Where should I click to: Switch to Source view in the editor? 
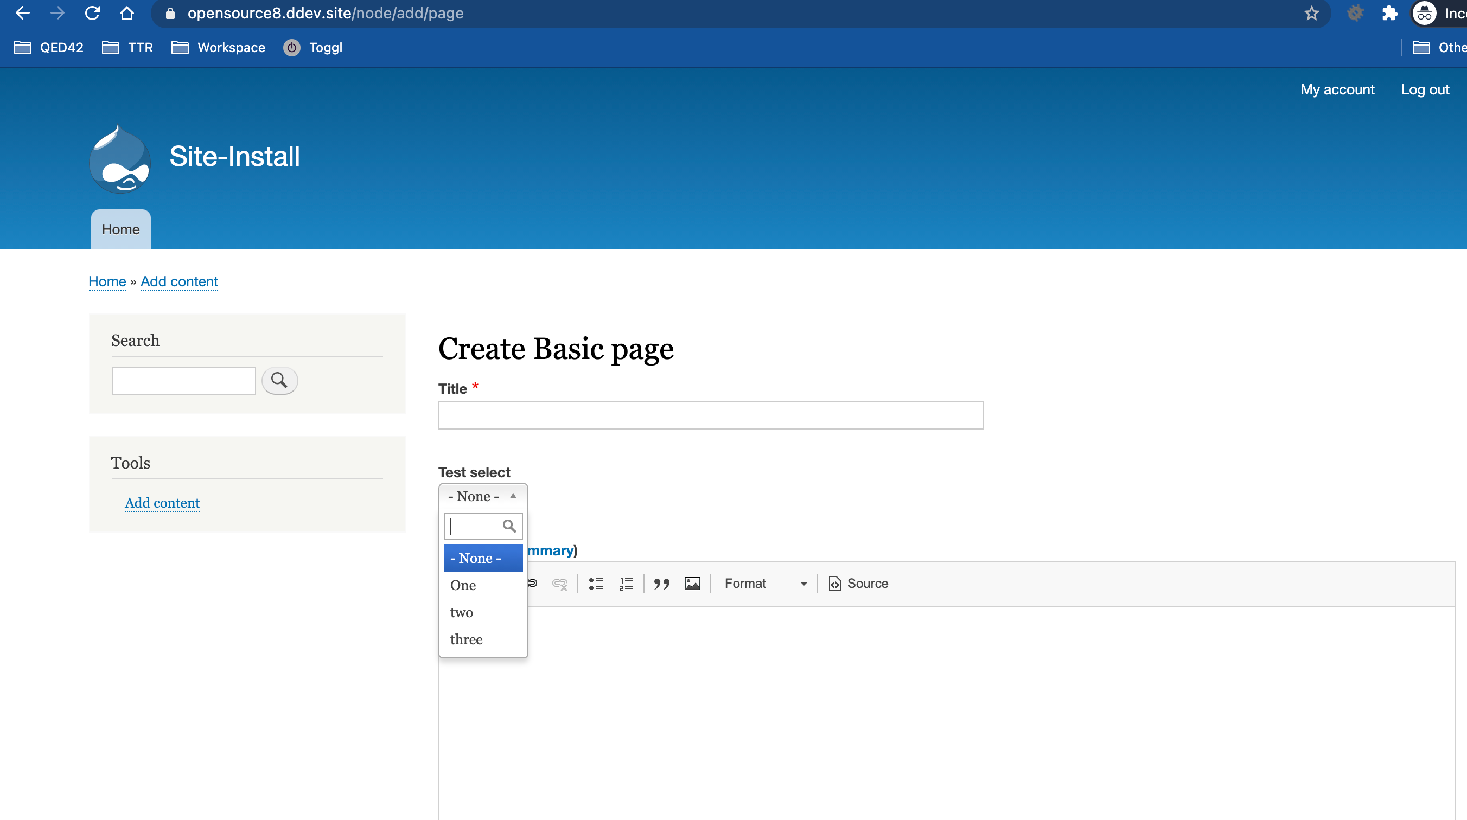coord(858,583)
